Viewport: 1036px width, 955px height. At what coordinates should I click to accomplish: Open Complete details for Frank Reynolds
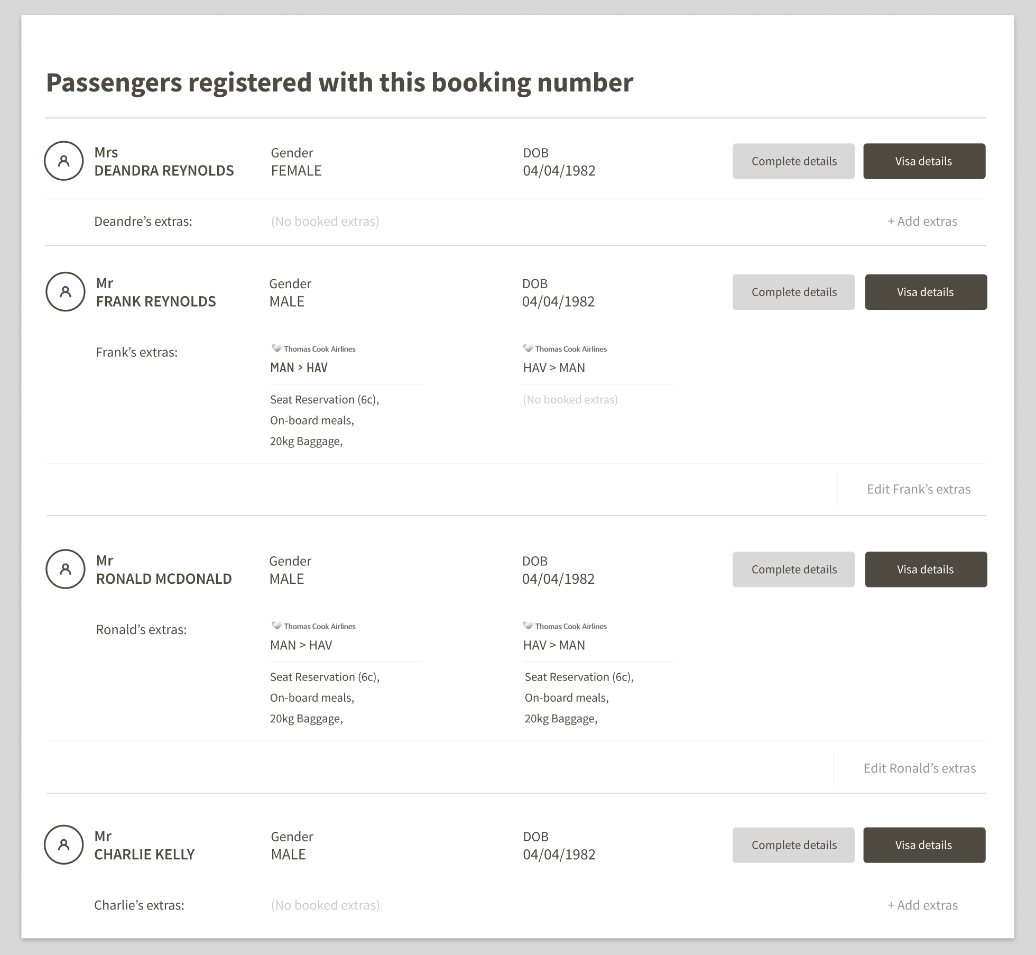793,292
